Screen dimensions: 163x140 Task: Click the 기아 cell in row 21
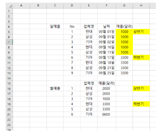(x=89, y=114)
